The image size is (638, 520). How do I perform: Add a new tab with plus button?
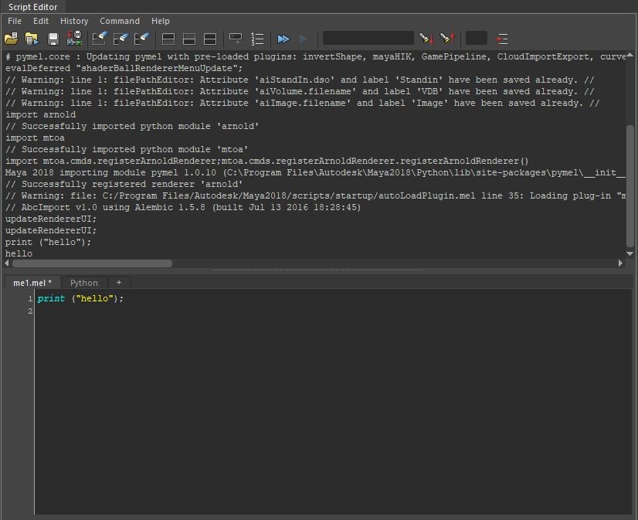(x=119, y=283)
